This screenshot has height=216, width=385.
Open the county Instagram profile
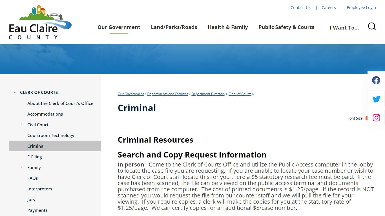click(x=376, y=118)
